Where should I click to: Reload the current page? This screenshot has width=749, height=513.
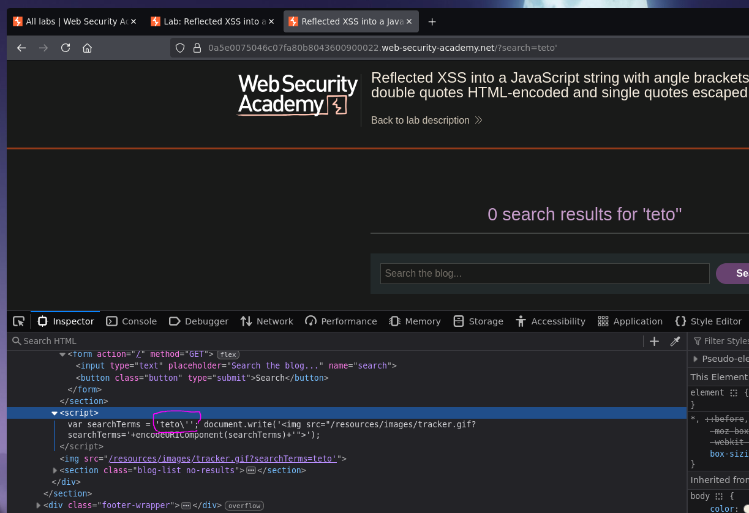(x=66, y=48)
